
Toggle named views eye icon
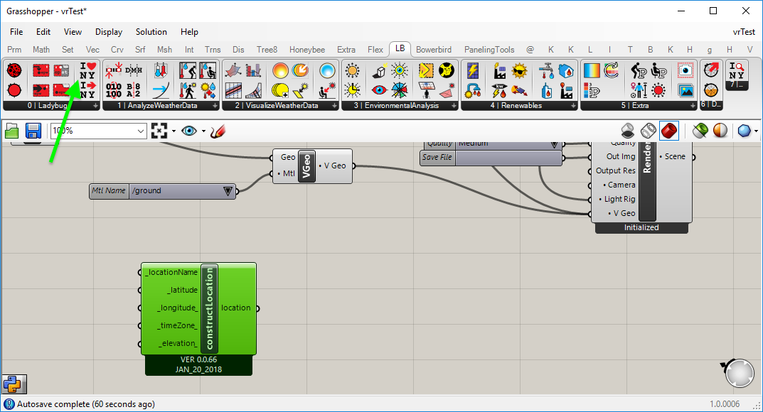pos(189,131)
